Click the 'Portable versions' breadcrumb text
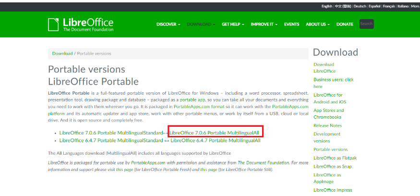The width and height of the screenshot is (420, 196). tap(94, 53)
